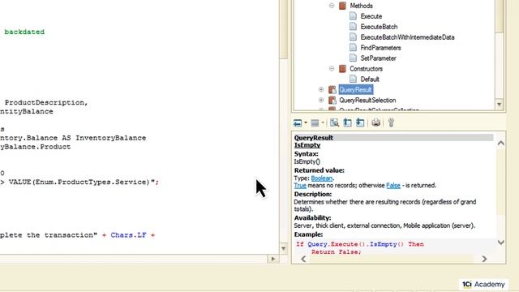Go to next help topic icon
This screenshot has width=519, height=292.
coord(360,122)
